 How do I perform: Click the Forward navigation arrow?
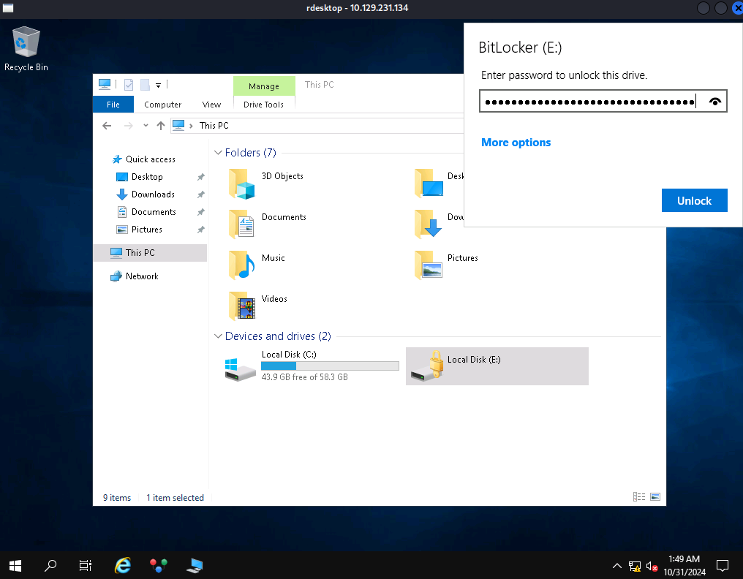[x=128, y=126]
